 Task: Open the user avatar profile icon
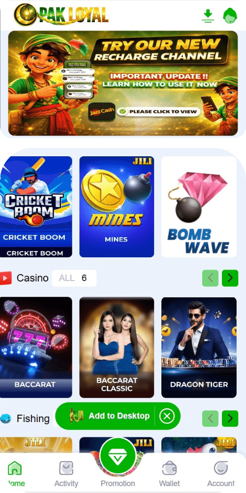click(230, 16)
